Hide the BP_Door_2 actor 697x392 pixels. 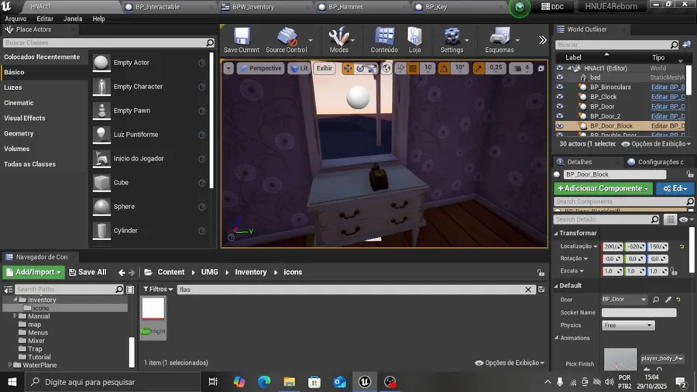560,116
